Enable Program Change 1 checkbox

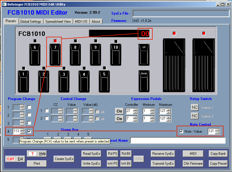pos(29,107)
